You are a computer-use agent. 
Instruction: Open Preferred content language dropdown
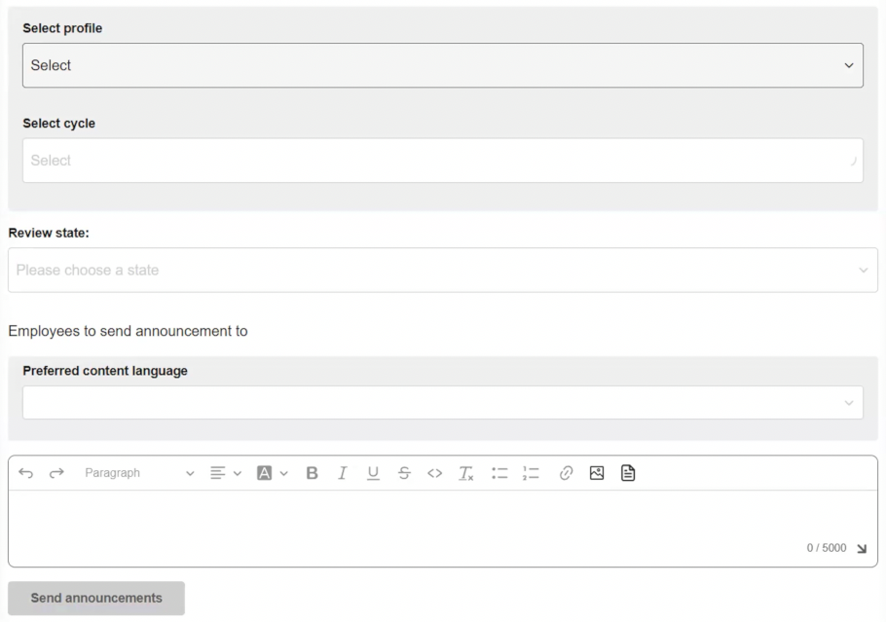pyautogui.click(x=442, y=403)
